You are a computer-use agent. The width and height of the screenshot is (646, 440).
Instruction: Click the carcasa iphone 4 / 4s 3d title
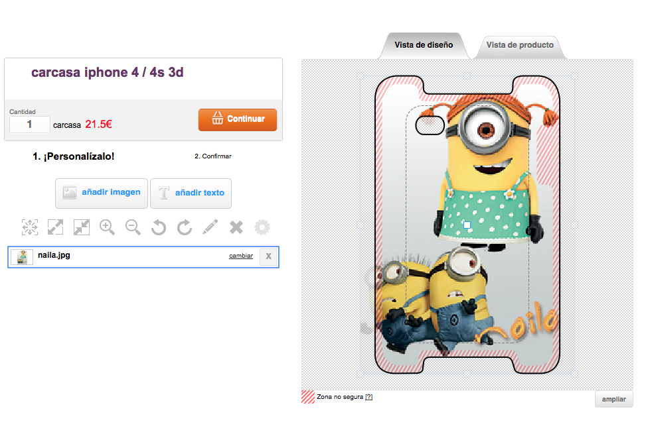(107, 72)
